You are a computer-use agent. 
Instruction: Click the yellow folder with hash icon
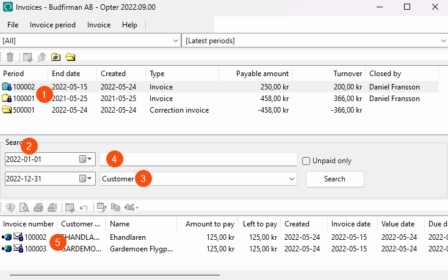click(56, 57)
